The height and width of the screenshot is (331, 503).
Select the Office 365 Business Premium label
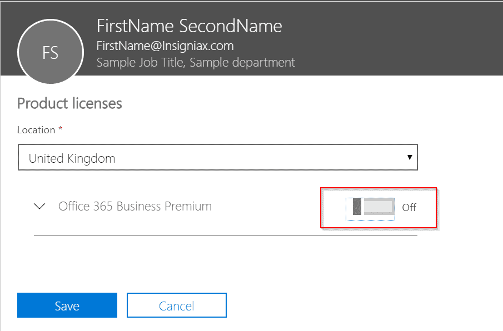135,207
